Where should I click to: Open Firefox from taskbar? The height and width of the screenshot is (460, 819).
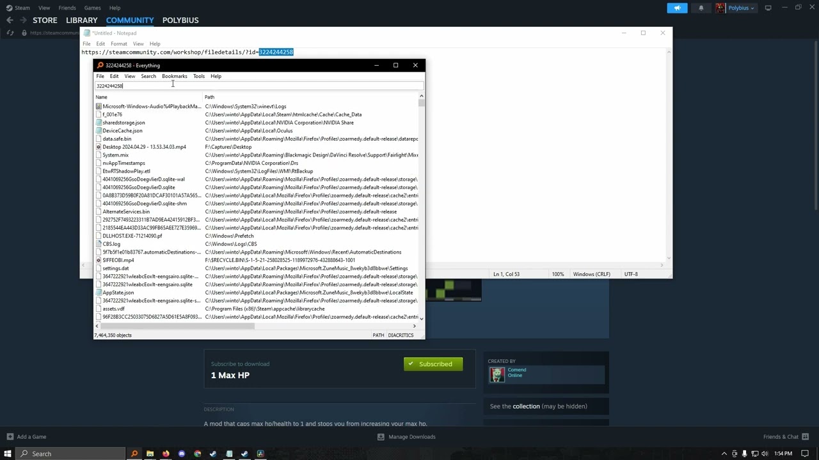[166, 454]
